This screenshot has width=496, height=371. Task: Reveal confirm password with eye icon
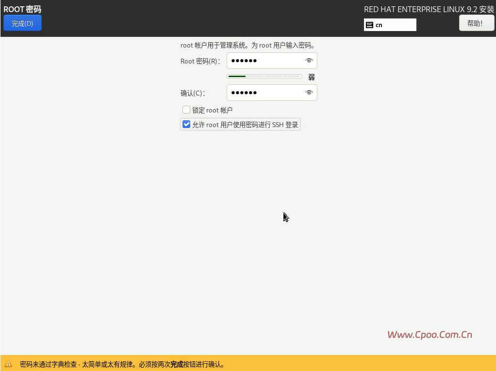[x=309, y=92]
